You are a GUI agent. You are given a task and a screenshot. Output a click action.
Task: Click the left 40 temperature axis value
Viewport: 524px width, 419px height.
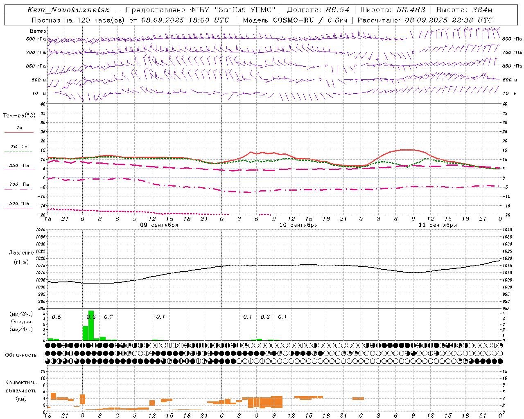(x=43, y=104)
